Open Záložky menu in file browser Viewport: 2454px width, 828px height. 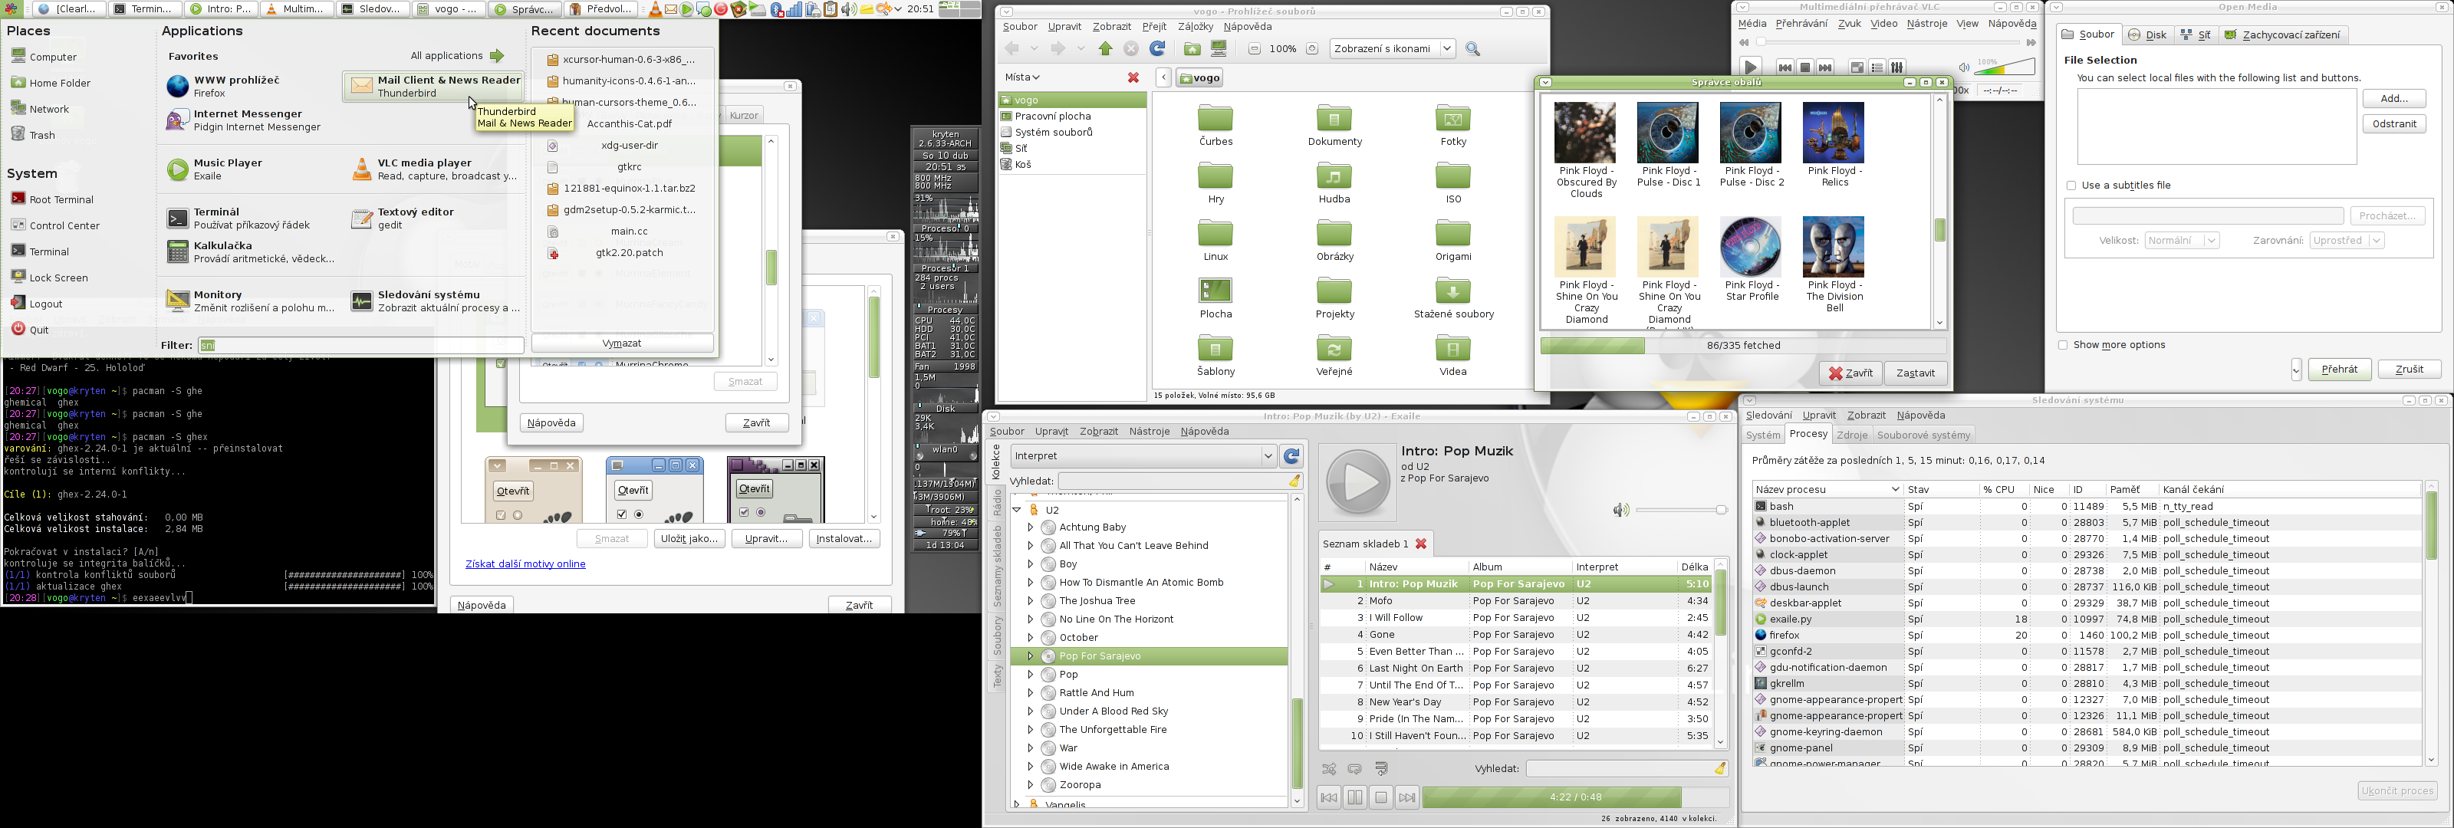1195,27
